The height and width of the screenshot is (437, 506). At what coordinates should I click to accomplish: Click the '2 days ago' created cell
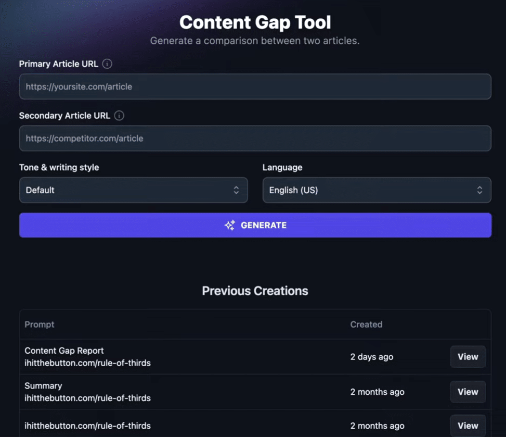[372, 356]
